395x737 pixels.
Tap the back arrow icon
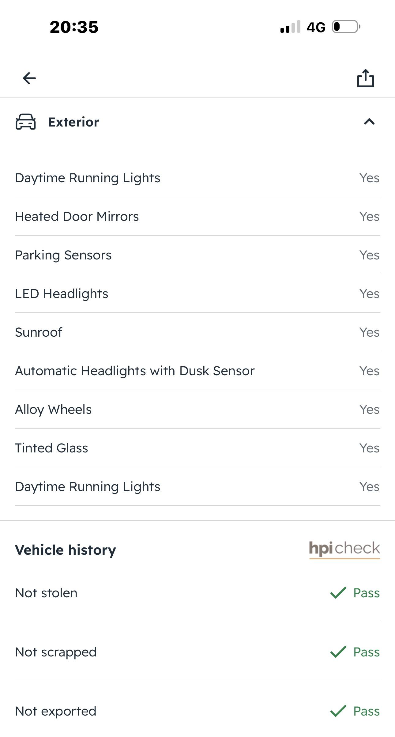(29, 78)
